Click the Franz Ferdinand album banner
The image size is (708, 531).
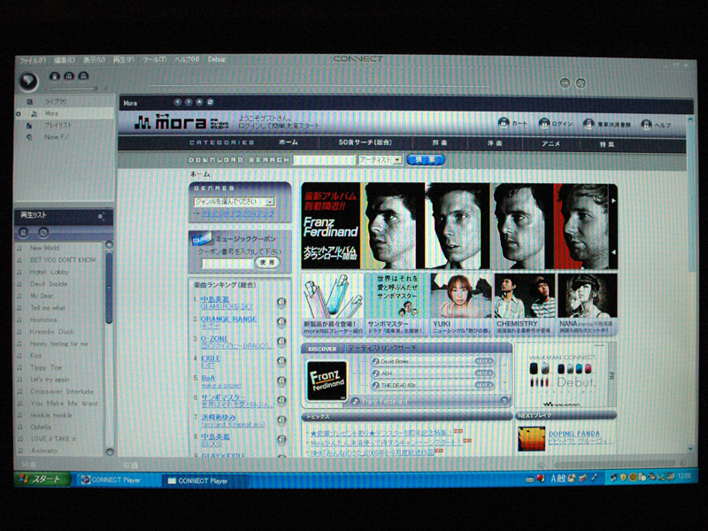pos(458,226)
